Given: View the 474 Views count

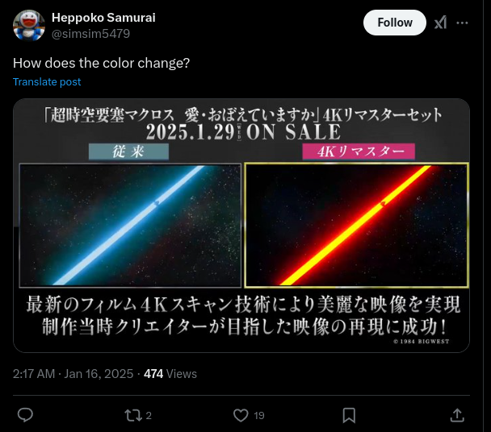Looking at the screenshot, I should point(170,374).
